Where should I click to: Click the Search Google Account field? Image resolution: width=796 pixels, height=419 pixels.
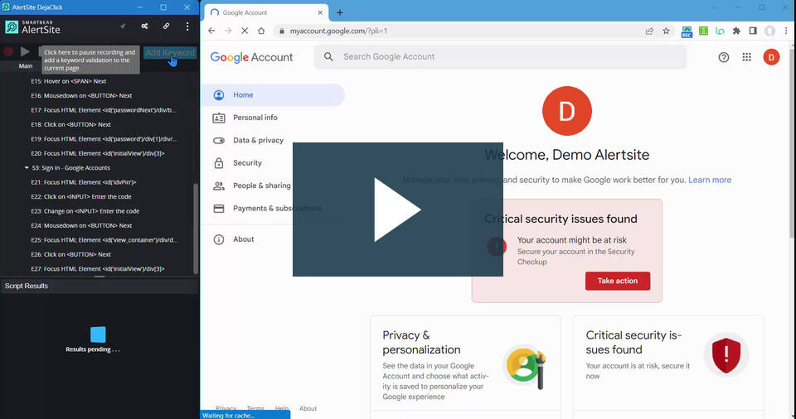coord(500,57)
